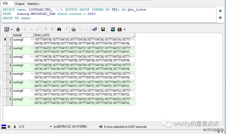226x134 pixels.
Task: Switch to the Output tab
Action: 20,4
